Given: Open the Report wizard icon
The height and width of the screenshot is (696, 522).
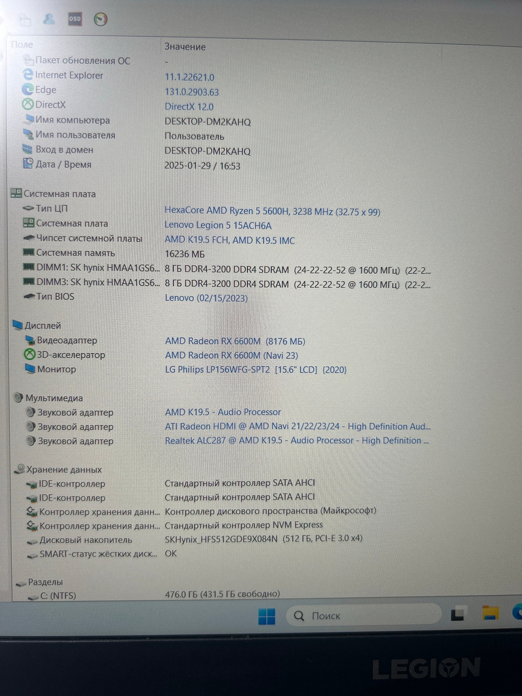Looking at the screenshot, I should point(24,19).
